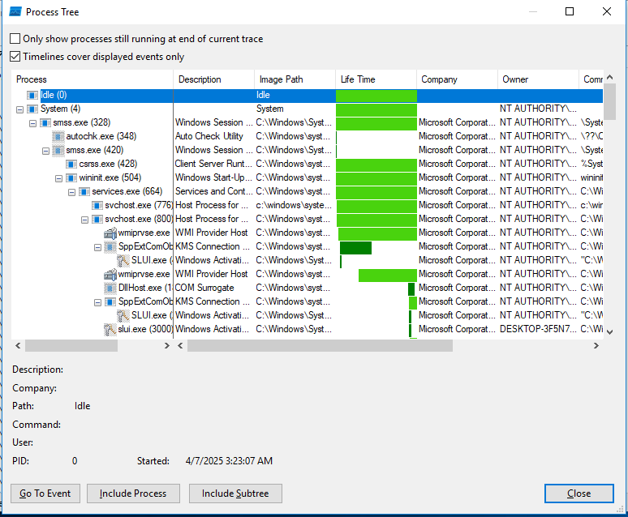Collapse the svchost.exe (800) node
This screenshot has width=628, height=517.
[85, 220]
